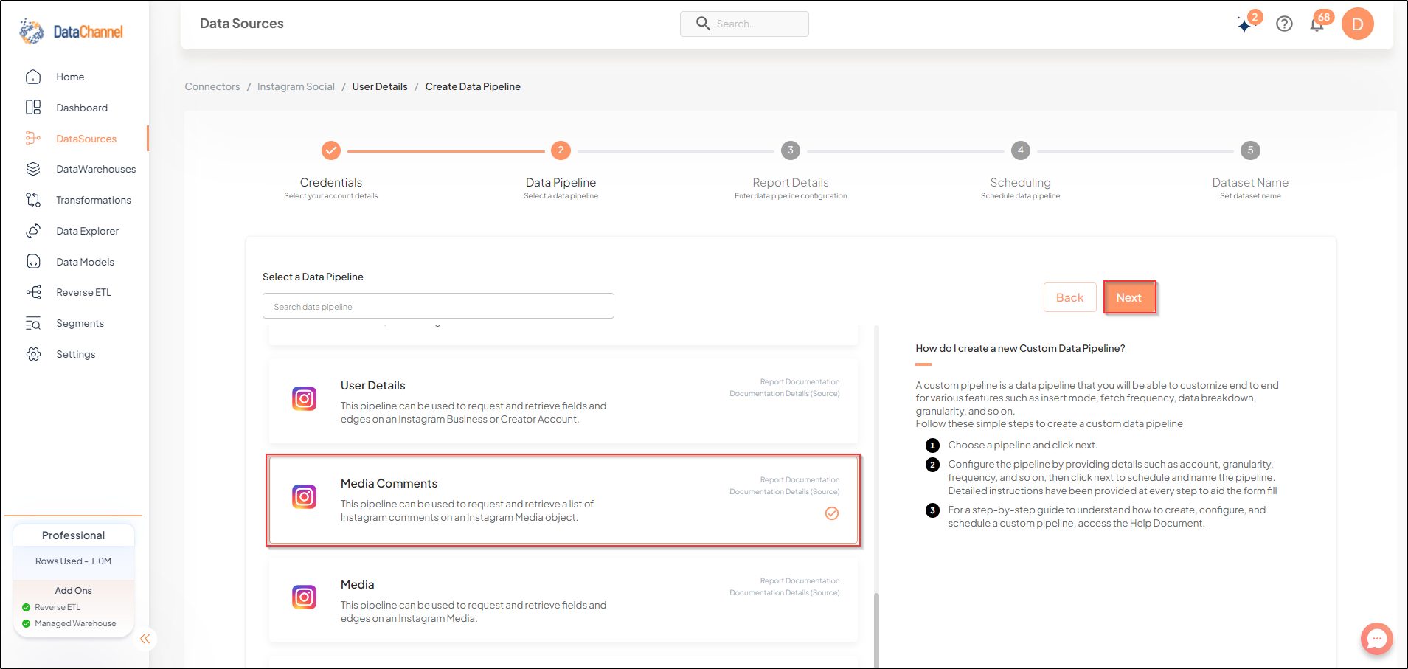Toggle the Media Comments selected checkmark

(832, 513)
